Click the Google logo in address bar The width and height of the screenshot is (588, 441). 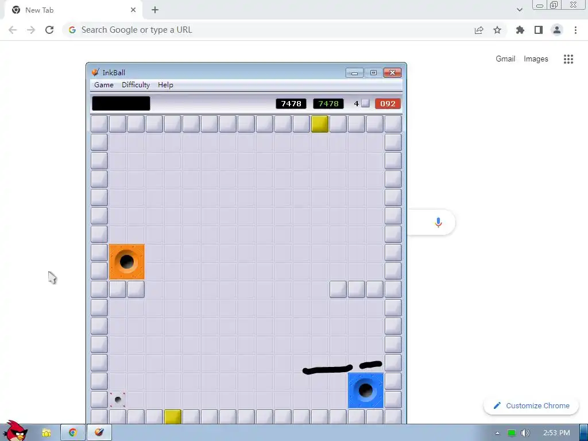(x=72, y=30)
